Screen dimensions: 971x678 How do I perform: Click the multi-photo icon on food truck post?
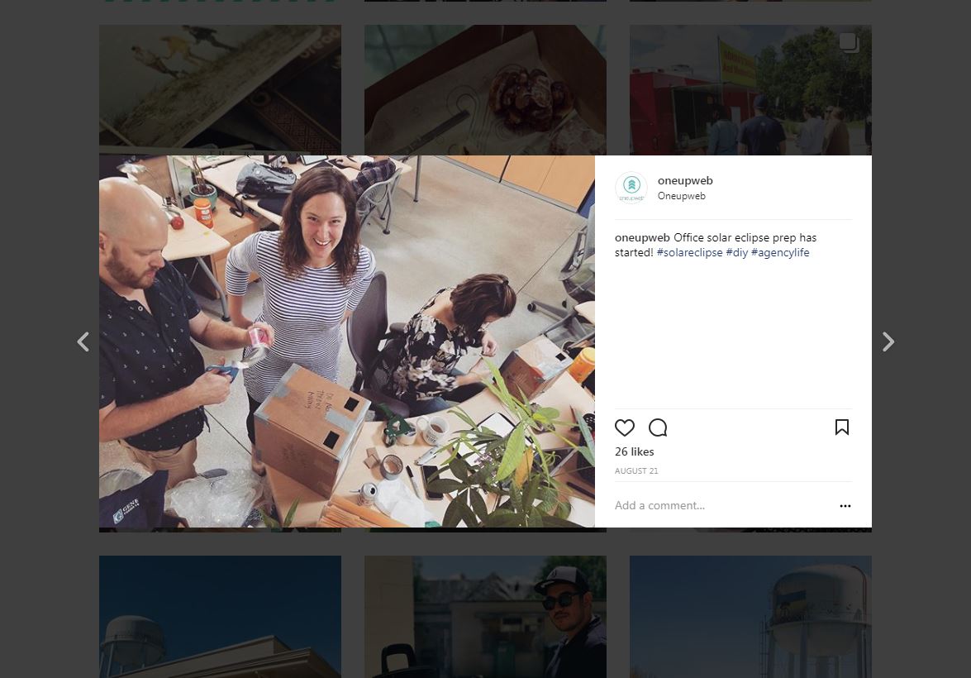click(x=849, y=43)
